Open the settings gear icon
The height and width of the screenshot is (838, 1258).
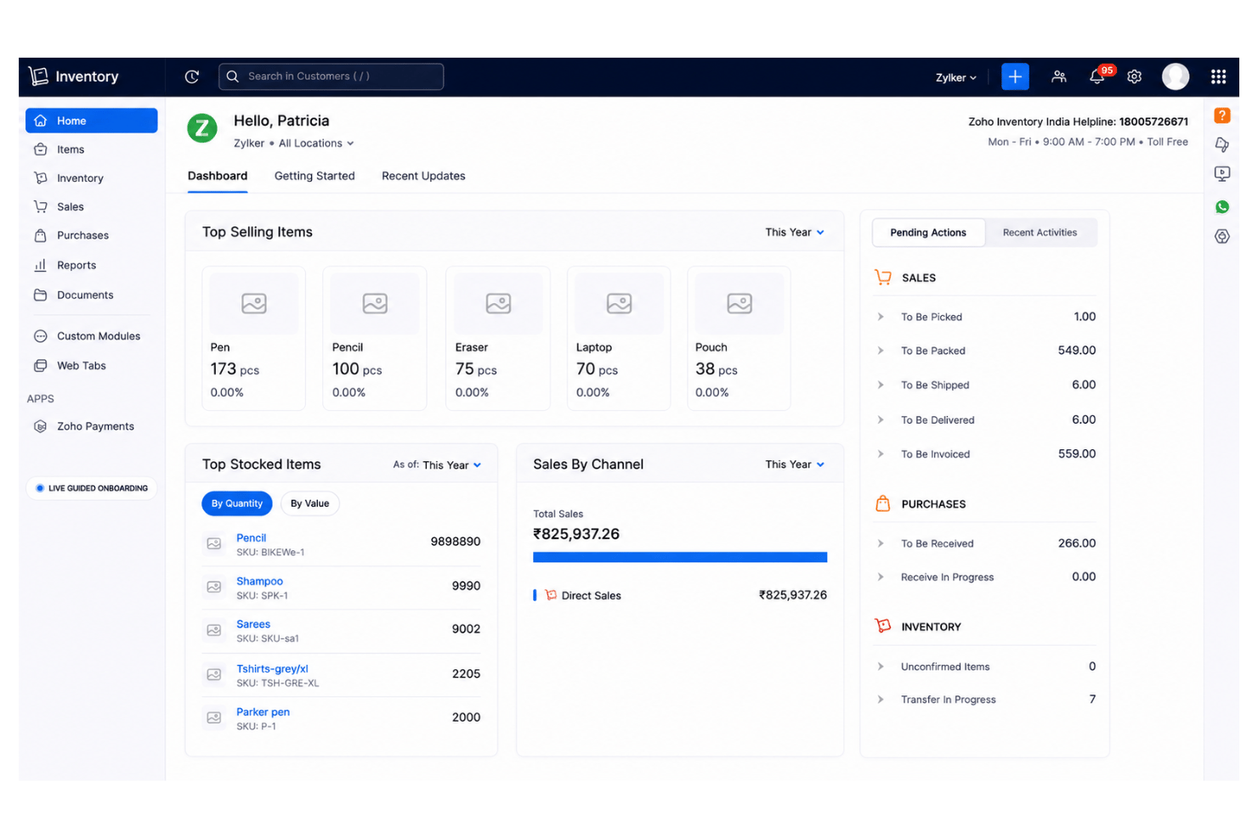click(x=1135, y=76)
